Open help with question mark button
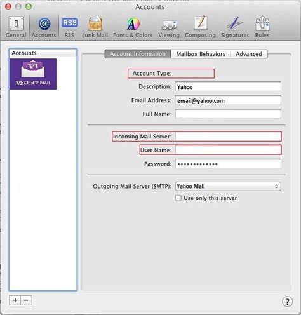 [287, 302]
